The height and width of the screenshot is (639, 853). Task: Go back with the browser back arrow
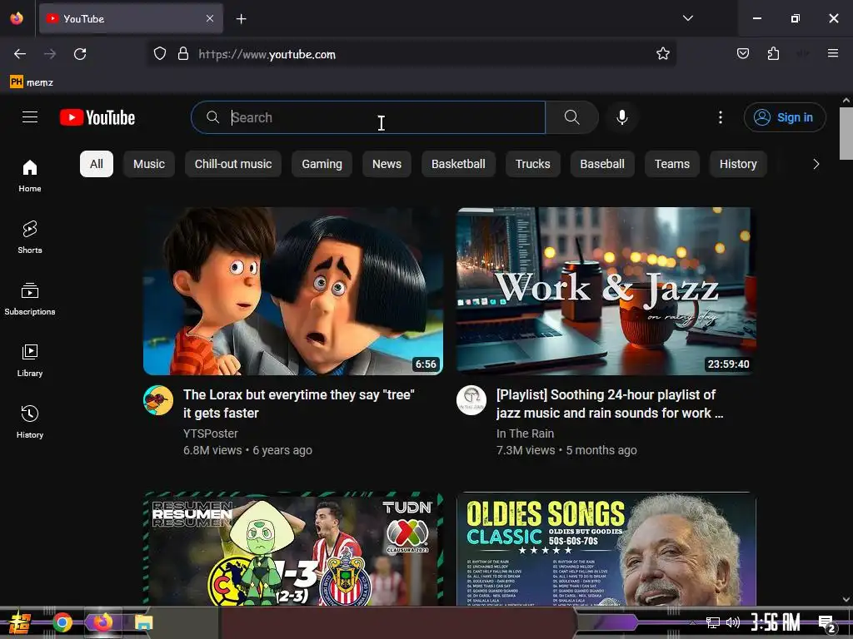pyautogui.click(x=20, y=54)
